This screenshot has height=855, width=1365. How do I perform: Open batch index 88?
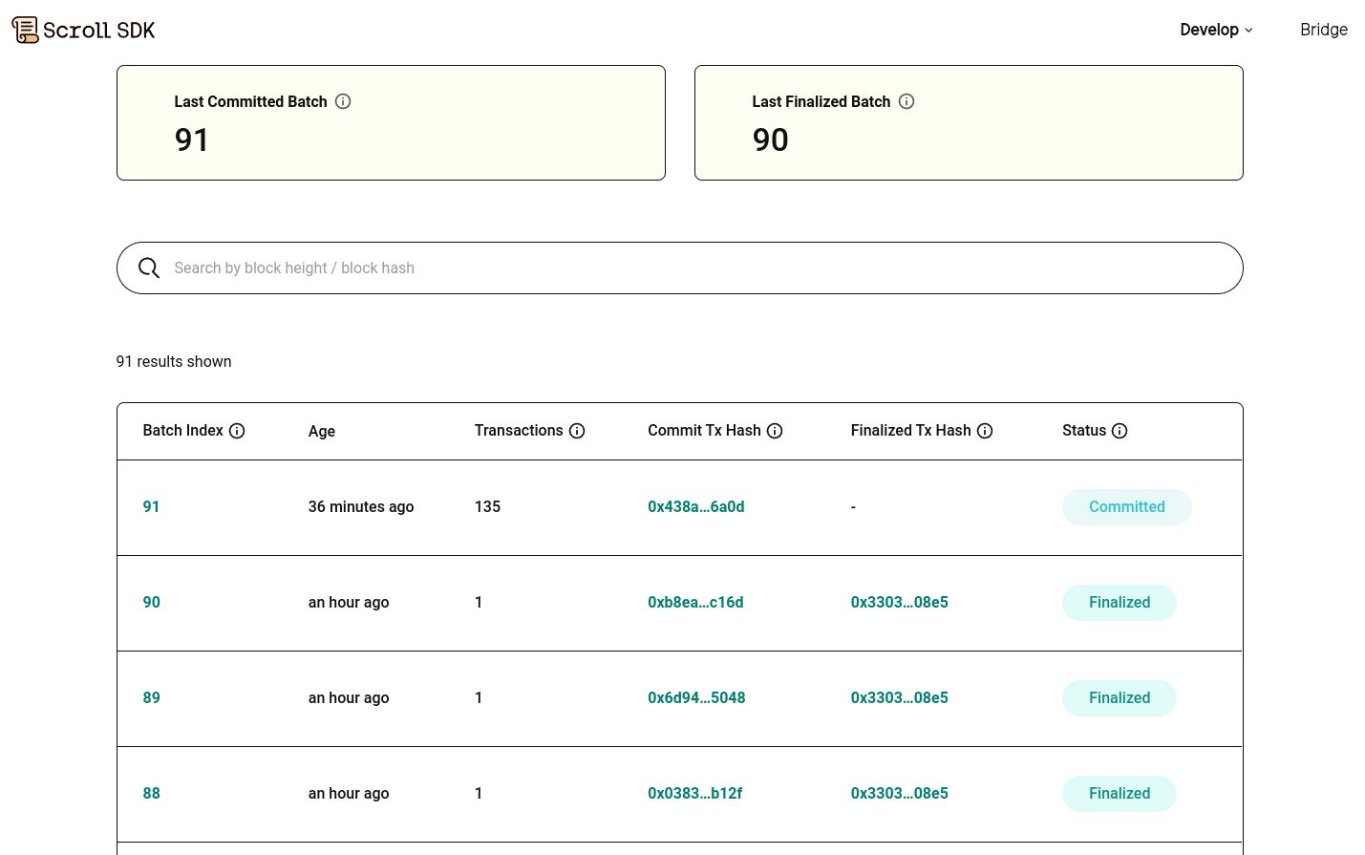click(x=151, y=794)
